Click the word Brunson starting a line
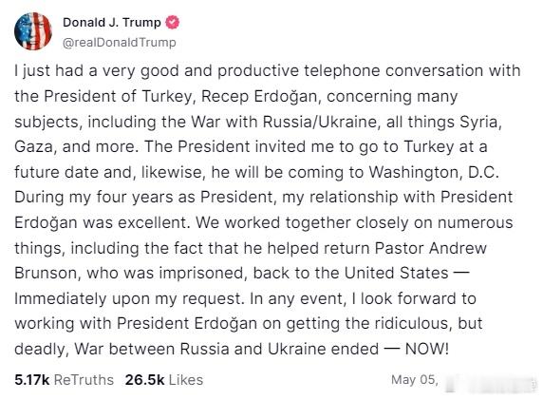The height and width of the screenshot is (400, 543). 47,273
